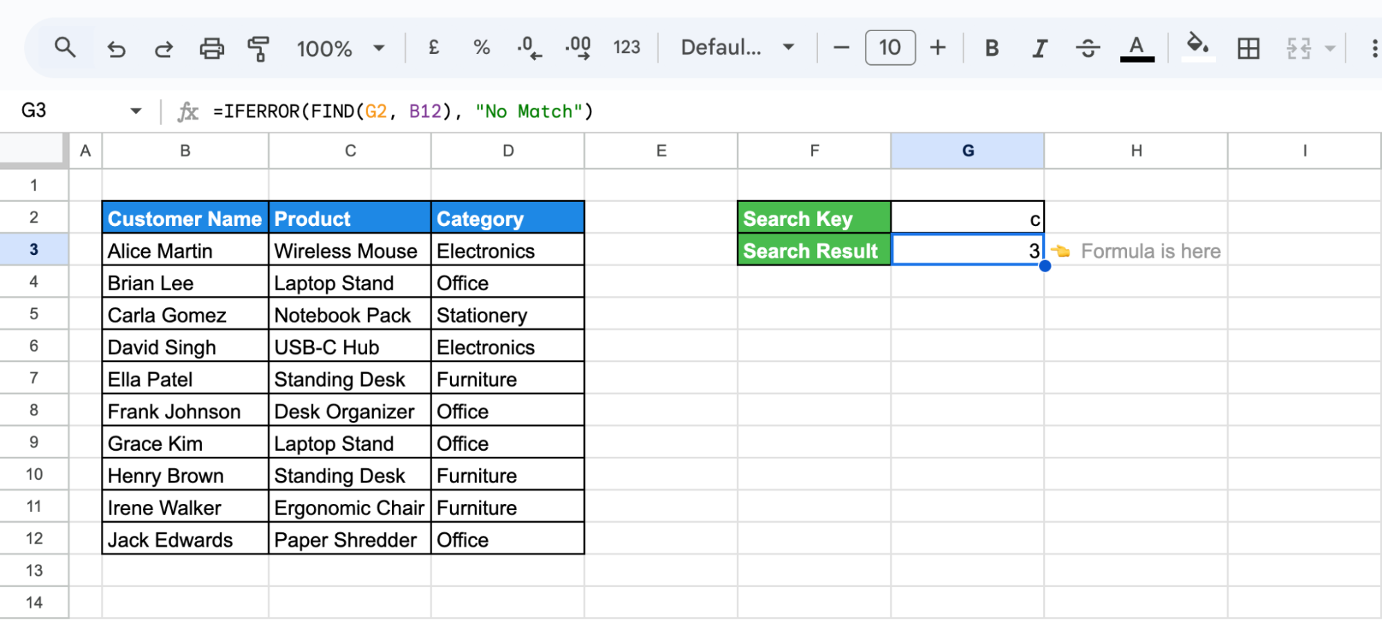1382x620 pixels.
Task: Select the Brian Lee cell
Action: pos(185,282)
